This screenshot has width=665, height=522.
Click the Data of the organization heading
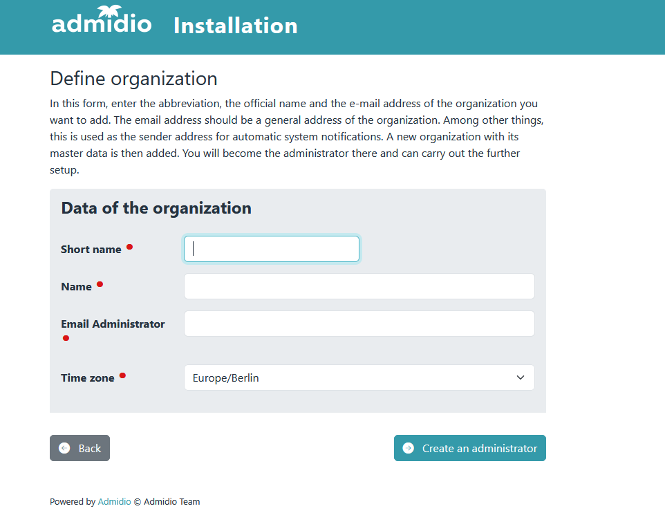click(x=156, y=208)
